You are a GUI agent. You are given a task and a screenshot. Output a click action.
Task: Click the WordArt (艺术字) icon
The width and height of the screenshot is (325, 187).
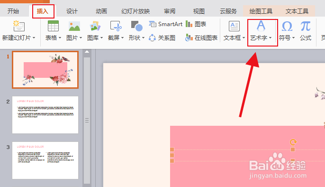tap(261, 26)
